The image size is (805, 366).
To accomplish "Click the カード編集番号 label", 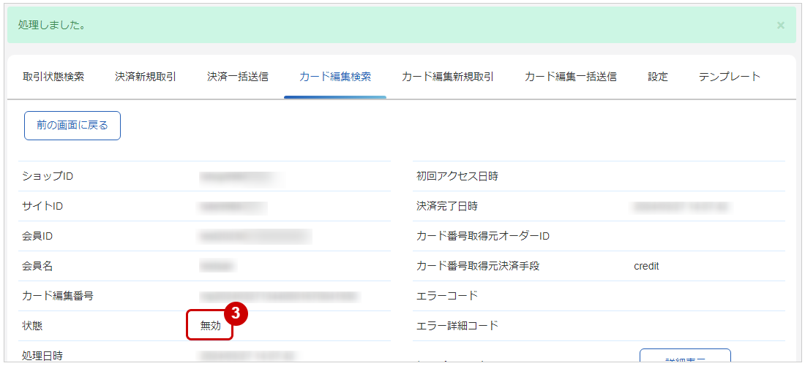I will [58, 296].
